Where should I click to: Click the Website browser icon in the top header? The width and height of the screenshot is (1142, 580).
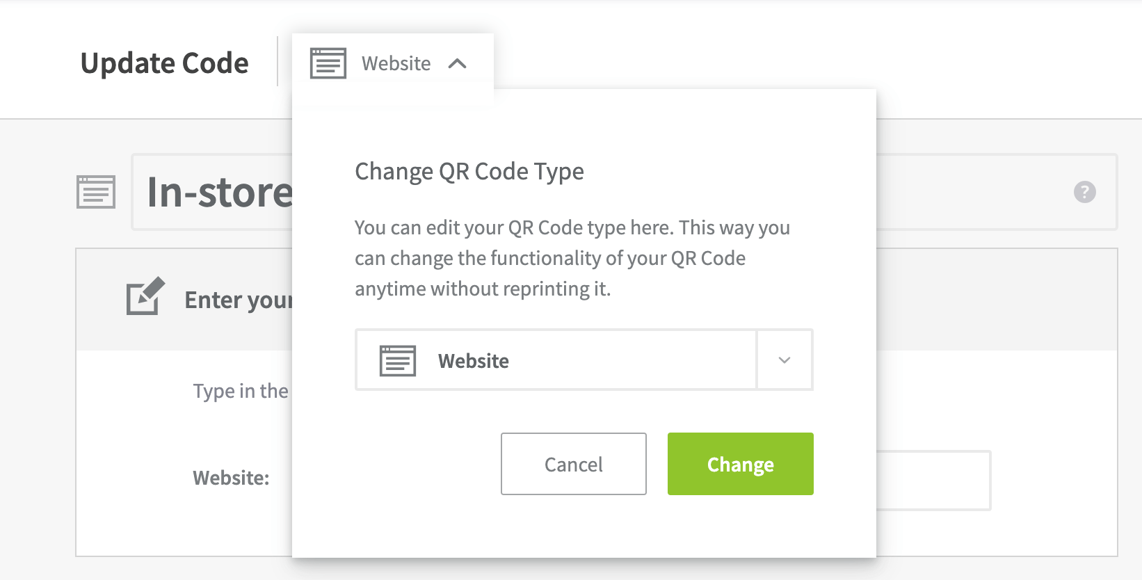tap(328, 63)
